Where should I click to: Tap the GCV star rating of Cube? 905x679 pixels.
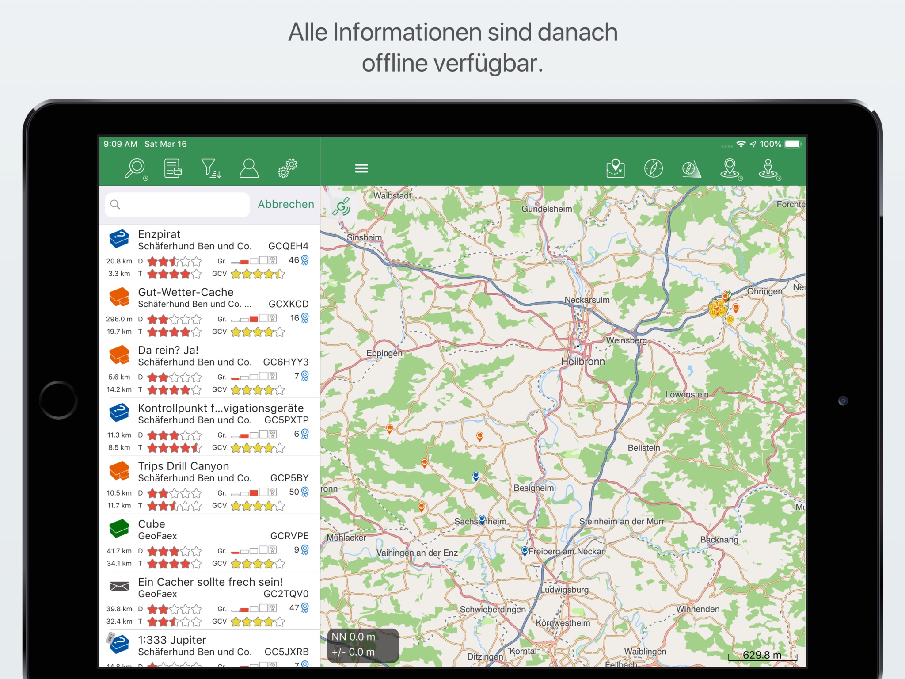click(258, 564)
